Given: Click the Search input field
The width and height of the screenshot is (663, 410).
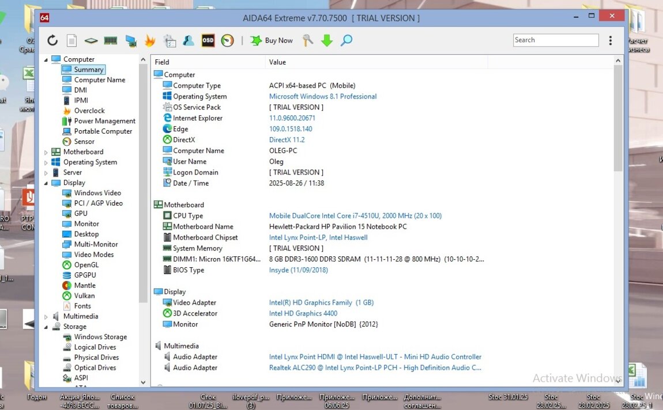Looking at the screenshot, I should click(x=555, y=40).
